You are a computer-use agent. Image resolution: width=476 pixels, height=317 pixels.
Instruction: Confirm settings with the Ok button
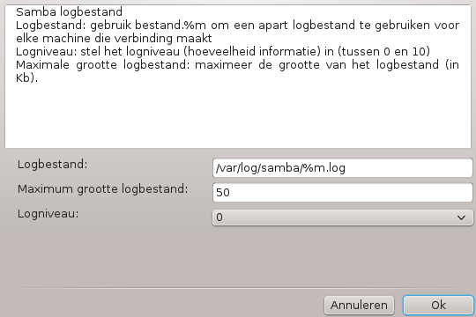(x=438, y=306)
